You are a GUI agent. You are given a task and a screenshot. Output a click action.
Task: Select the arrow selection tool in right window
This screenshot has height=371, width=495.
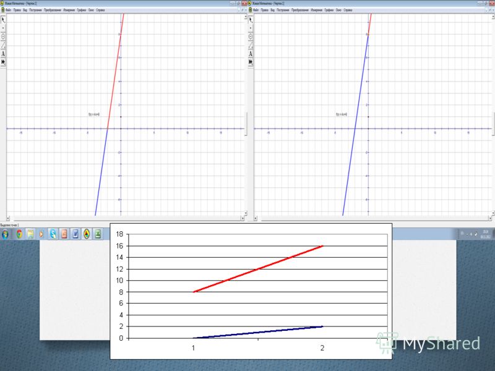tap(251, 20)
